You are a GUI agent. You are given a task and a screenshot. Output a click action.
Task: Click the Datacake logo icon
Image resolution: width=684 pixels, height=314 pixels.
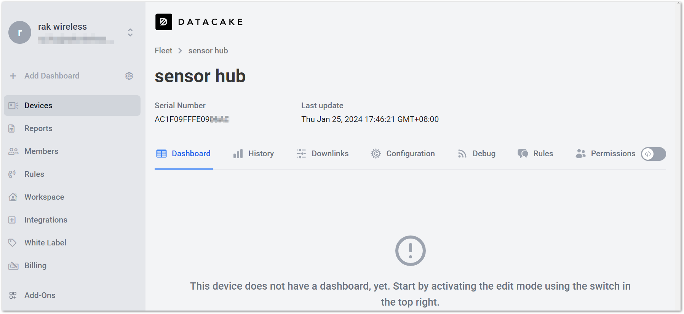click(x=164, y=22)
